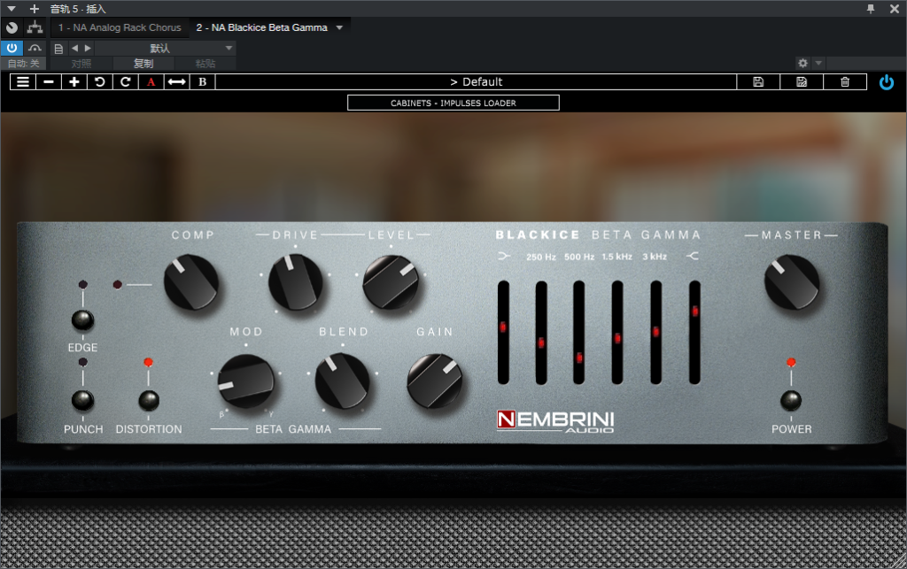Toggle the EDGE switch

tap(82, 320)
